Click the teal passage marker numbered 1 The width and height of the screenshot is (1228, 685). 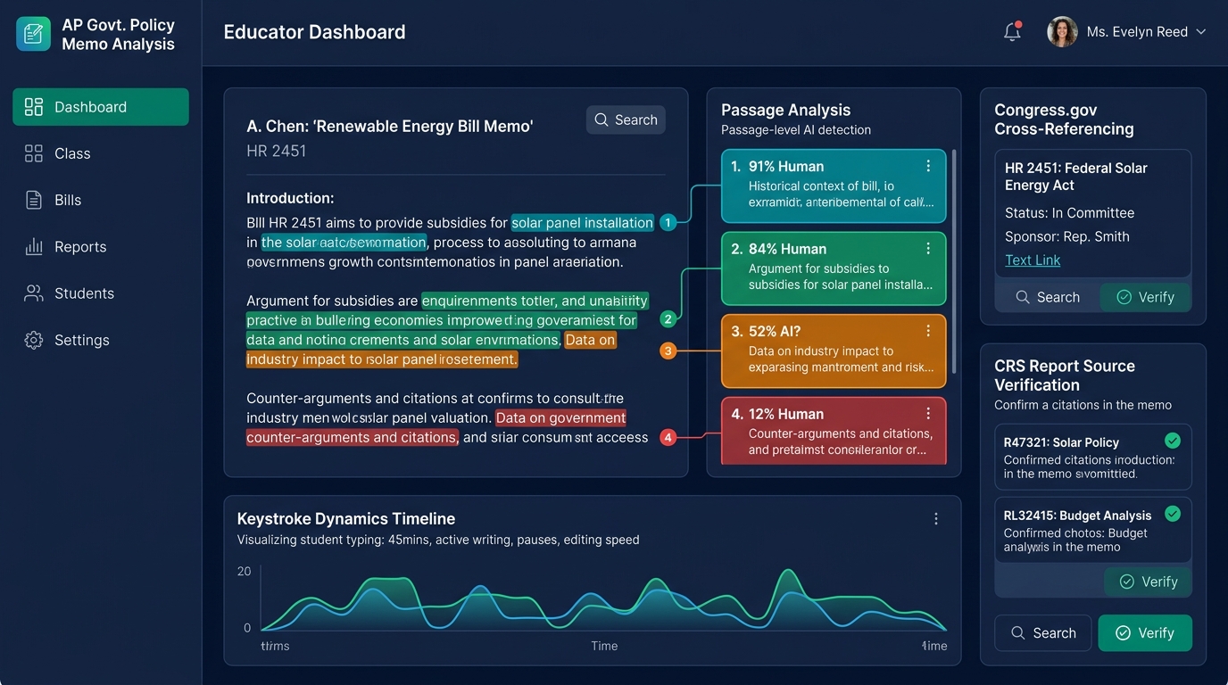click(x=668, y=223)
